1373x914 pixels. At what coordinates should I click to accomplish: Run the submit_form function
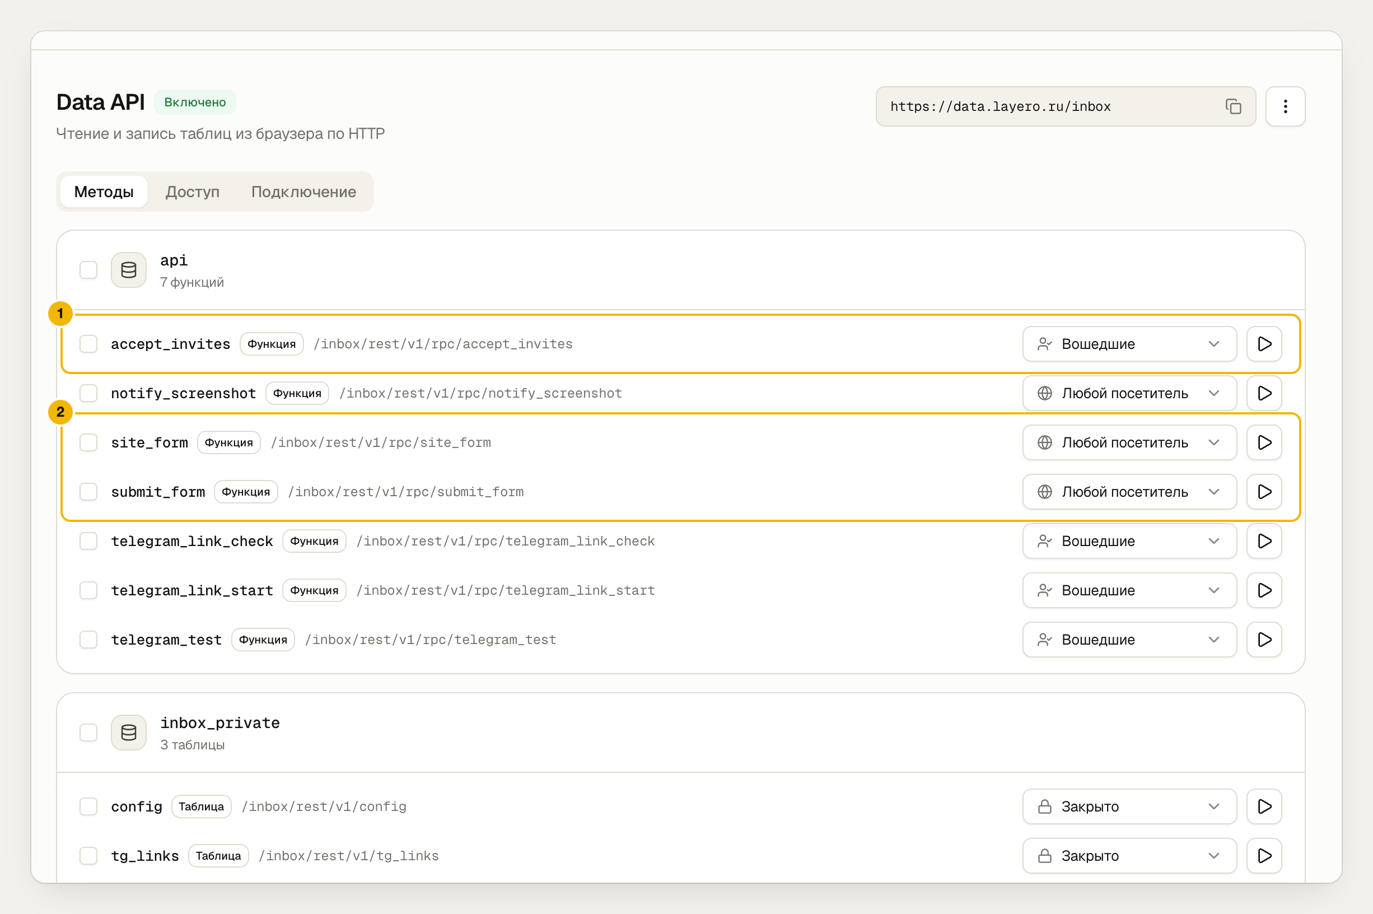tap(1264, 491)
